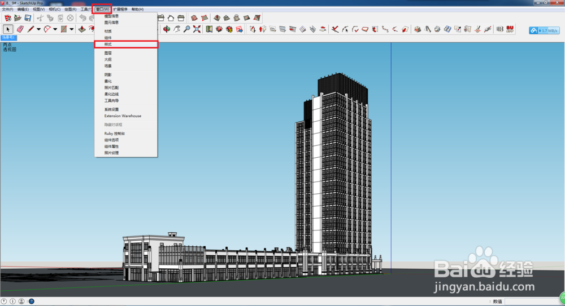
Task: Activate the Pan hand tool
Action: point(176,29)
